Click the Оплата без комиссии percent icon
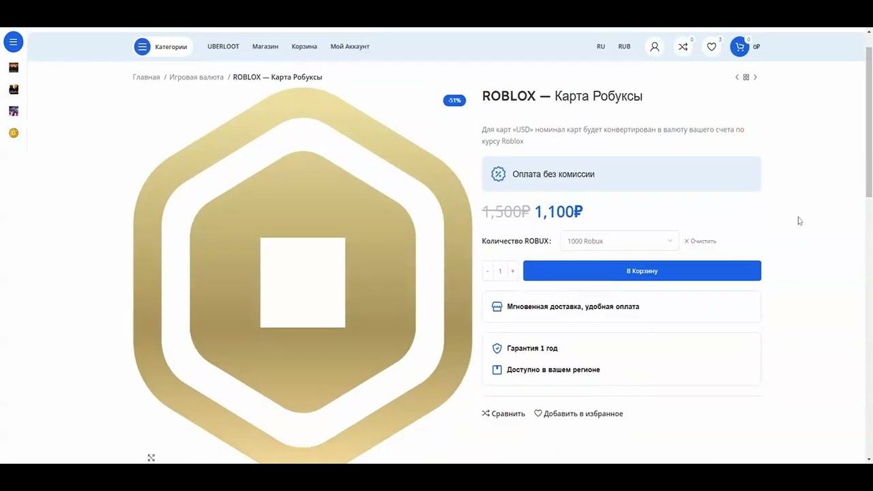This screenshot has height=491, width=873. (499, 174)
